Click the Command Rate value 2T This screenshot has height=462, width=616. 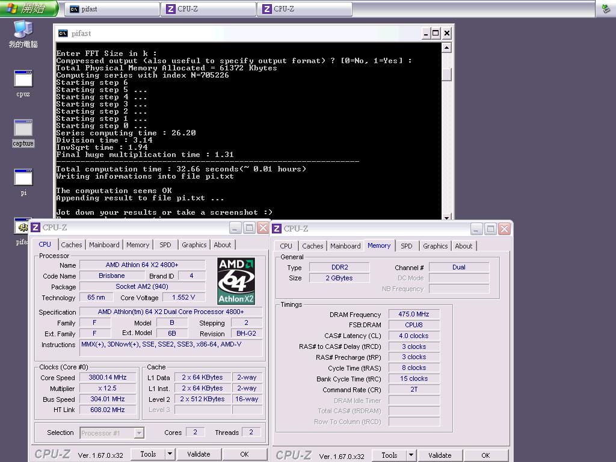(414, 389)
